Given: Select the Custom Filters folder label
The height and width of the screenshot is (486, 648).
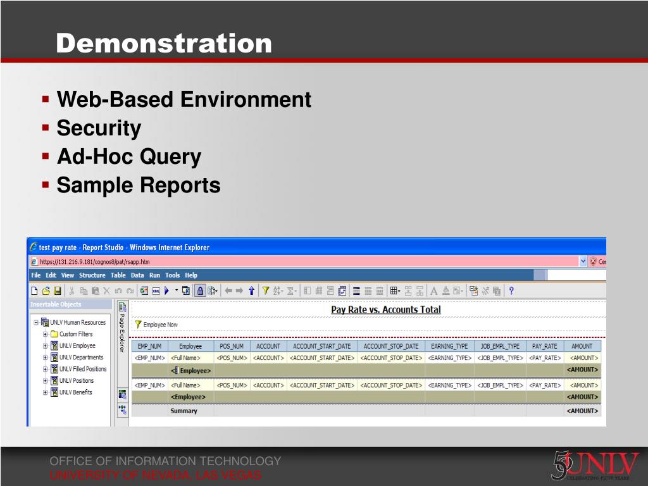Looking at the screenshot, I should click(76, 334).
